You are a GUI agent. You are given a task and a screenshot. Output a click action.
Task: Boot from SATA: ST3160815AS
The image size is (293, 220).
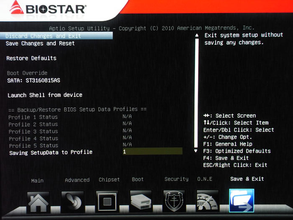tap(33, 80)
